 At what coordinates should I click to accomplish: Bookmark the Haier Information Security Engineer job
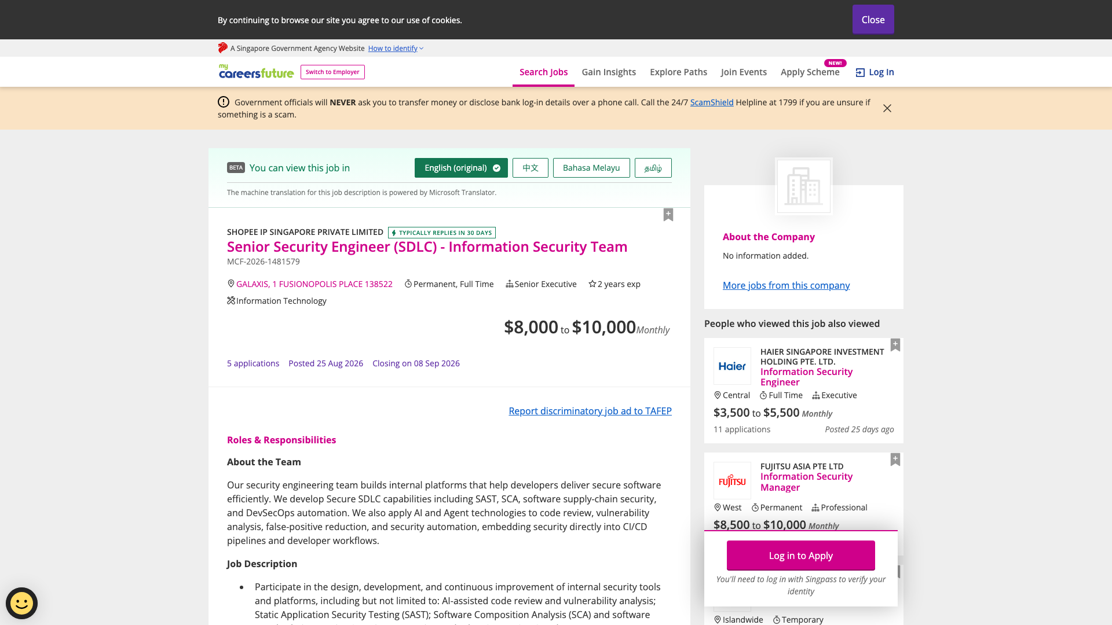pyautogui.click(x=895, y=345)
